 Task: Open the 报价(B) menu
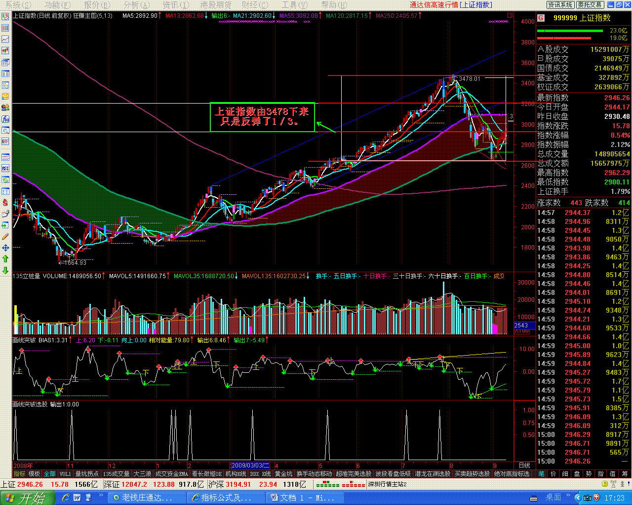point(97,5)
